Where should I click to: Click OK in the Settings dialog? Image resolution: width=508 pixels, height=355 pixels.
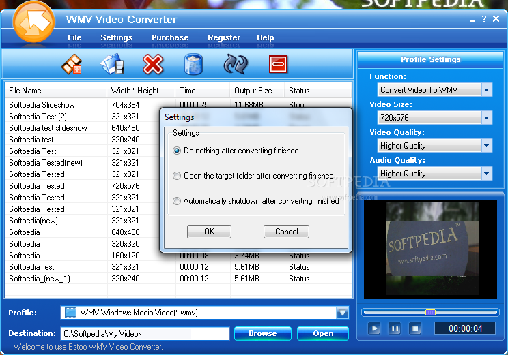(x=210, y=232)
